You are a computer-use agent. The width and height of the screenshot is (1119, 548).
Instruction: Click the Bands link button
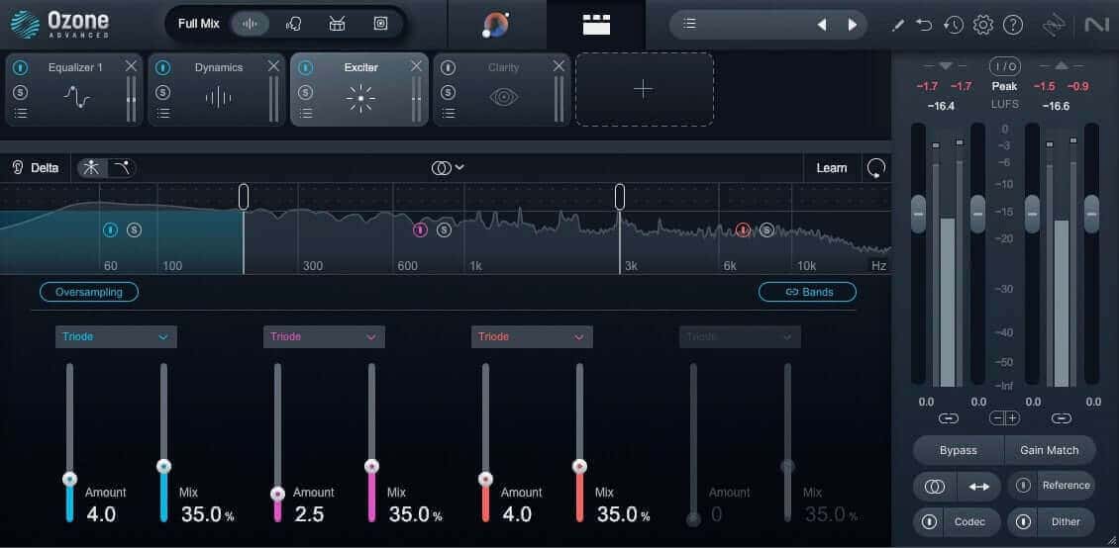pos(807,292)
